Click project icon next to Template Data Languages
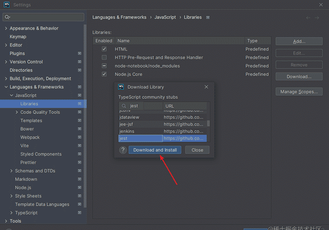 [x=79, y=204]
